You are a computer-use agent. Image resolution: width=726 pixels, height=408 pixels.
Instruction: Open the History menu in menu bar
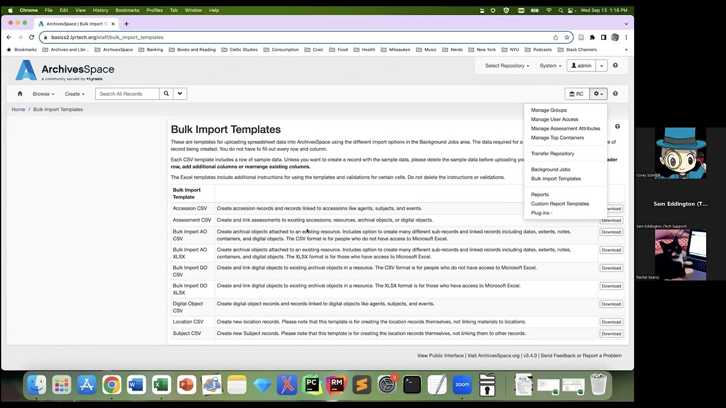(x=100, y=10)
